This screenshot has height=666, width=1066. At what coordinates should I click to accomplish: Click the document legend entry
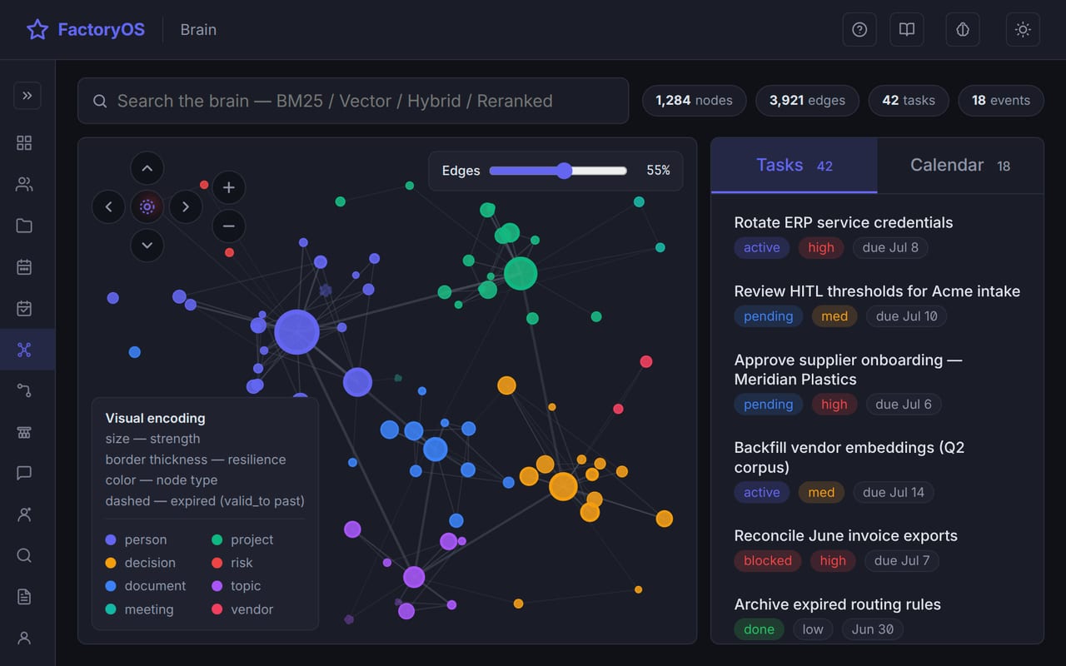click(146, 586)
